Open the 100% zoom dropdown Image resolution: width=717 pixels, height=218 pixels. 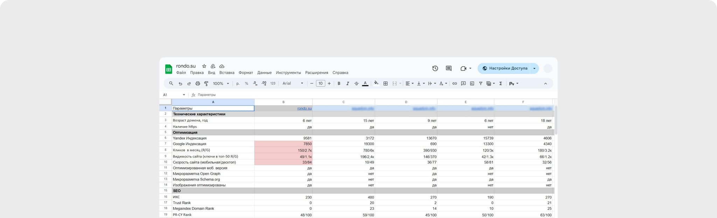pos(221,83)
